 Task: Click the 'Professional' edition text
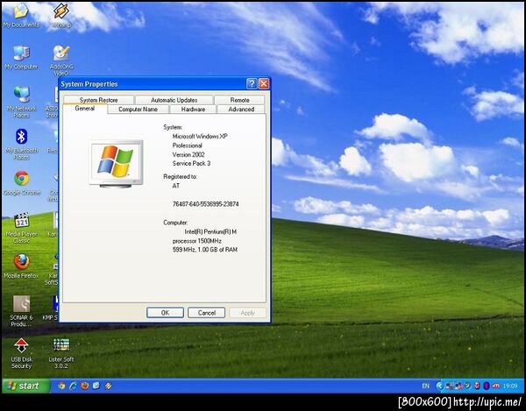pyautogui.click(x=188, y=145)
